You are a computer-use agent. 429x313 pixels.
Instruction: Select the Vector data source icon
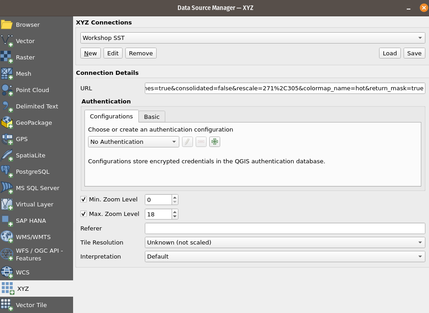click(x=7, y=41)
